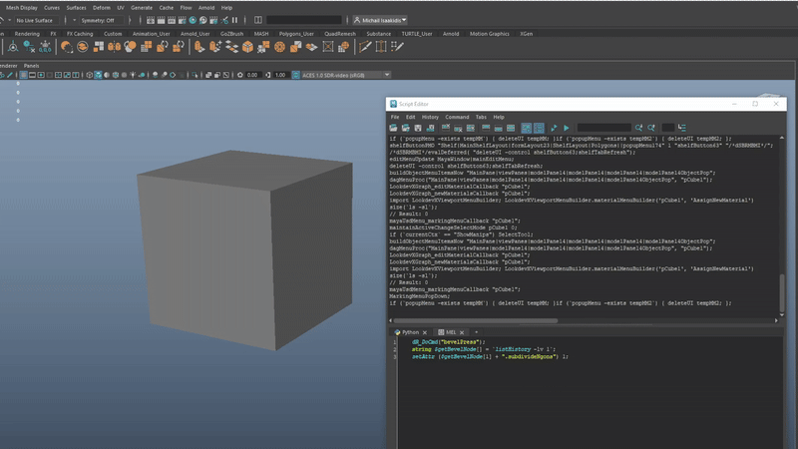Close the MEL script tab
Image resolution: width=798 pixels, height=449 pixels.
(463, 332)
